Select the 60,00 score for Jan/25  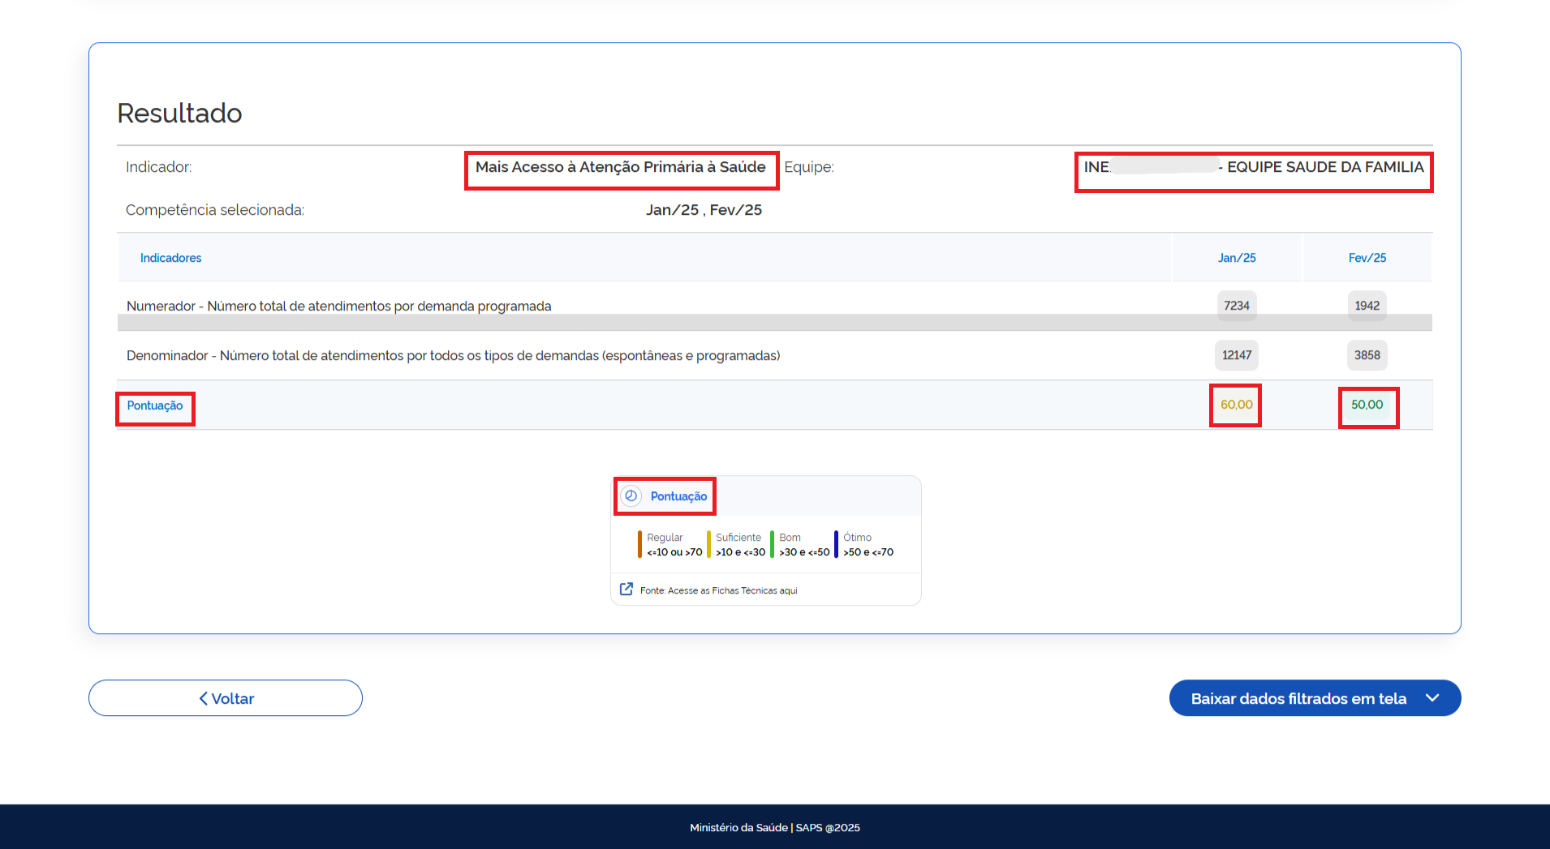(x=1236, y=405)
